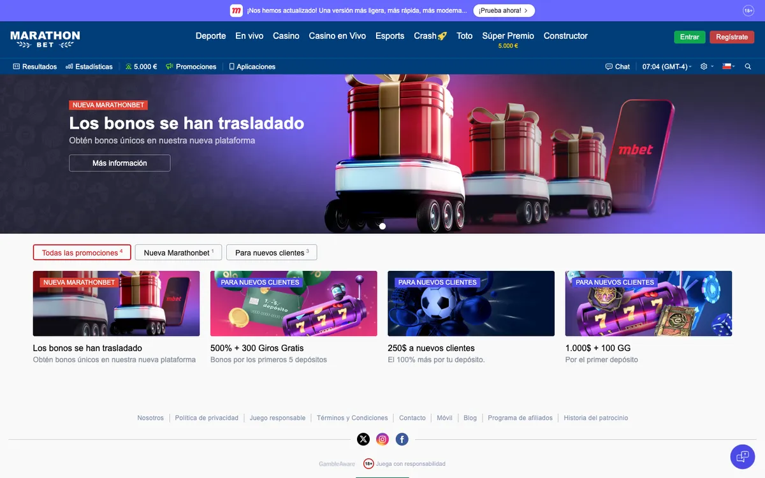The height and width of the screenshot is (478, 765).
Task: Select 'Todas las promociones' tab
Action: point(82,252)
